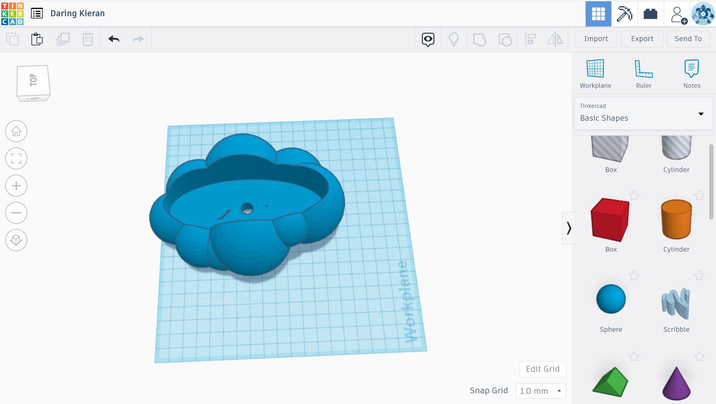This screenshot has width=716, height=404.
Task: Toggle the show all eye icon
Action: (x=428, y=39)
